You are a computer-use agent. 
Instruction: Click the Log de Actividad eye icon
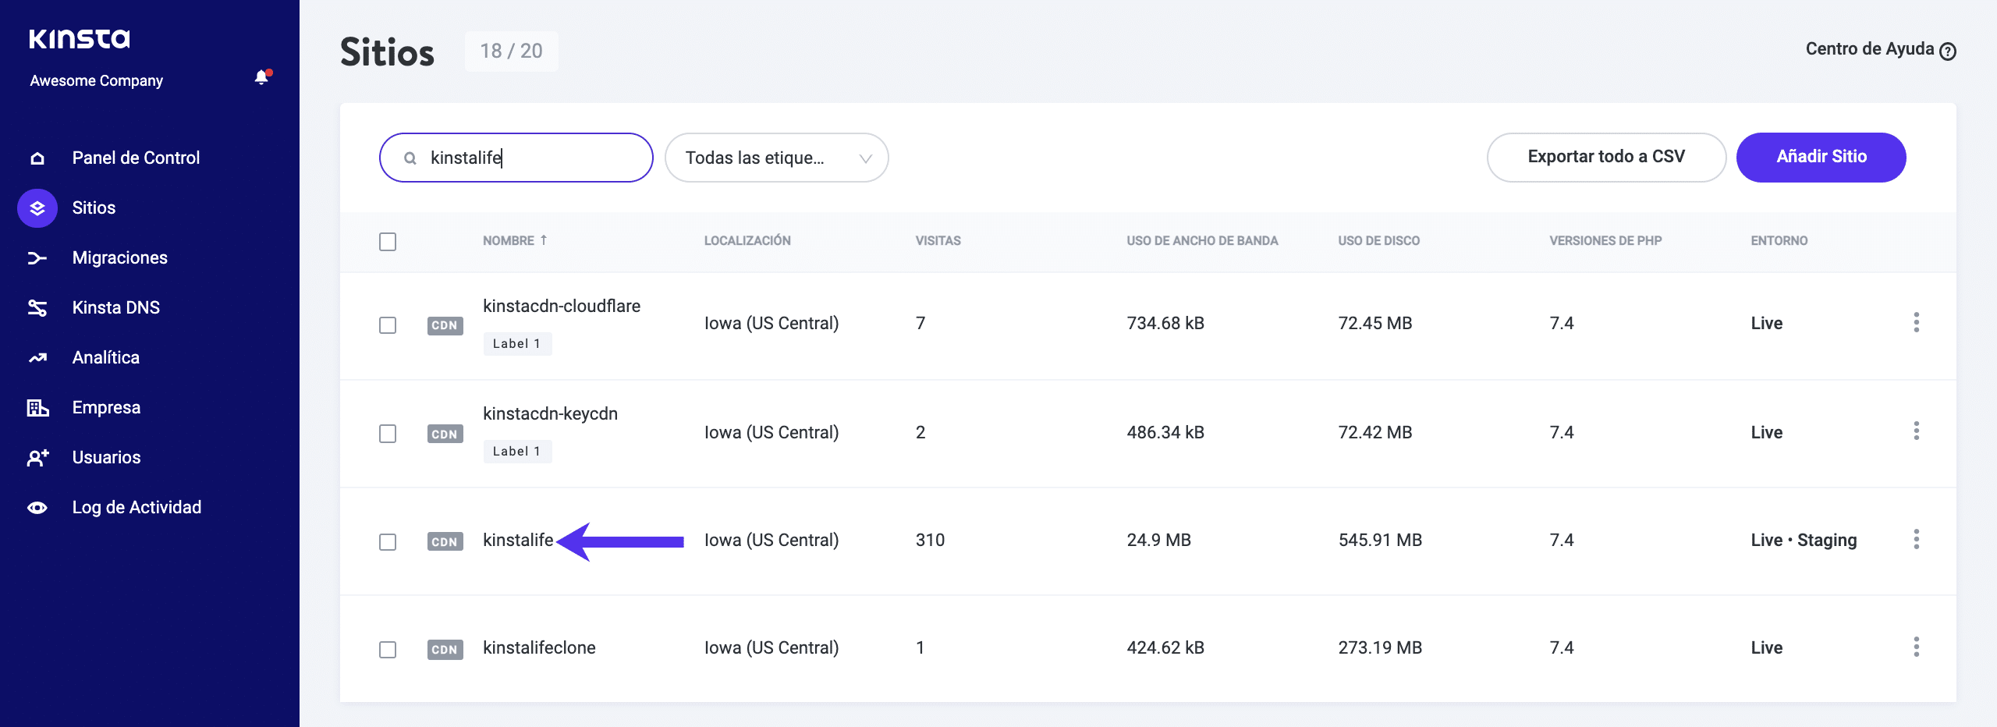[37, 508]
